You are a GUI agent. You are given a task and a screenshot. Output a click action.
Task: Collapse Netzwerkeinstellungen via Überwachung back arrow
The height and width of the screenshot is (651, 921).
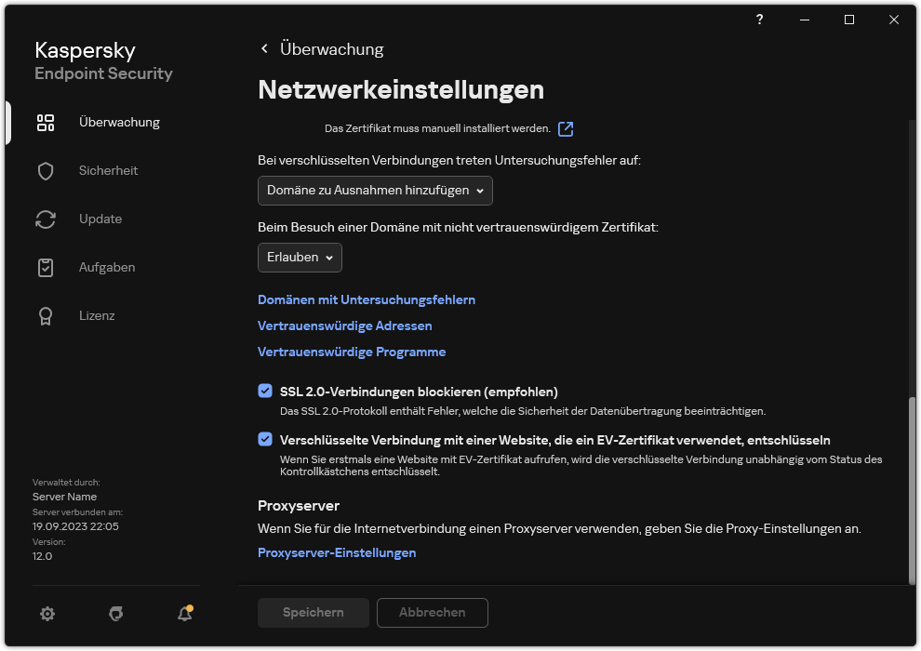click(264, 48)
